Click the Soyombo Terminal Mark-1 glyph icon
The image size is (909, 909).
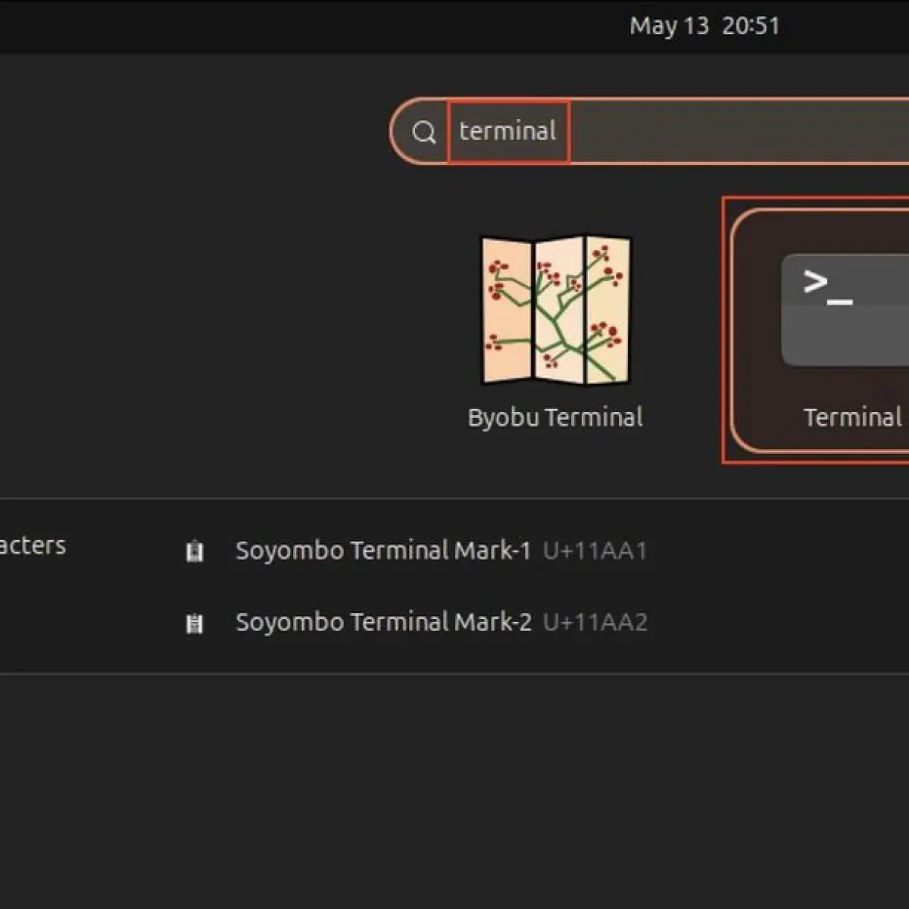click(195, 551)
